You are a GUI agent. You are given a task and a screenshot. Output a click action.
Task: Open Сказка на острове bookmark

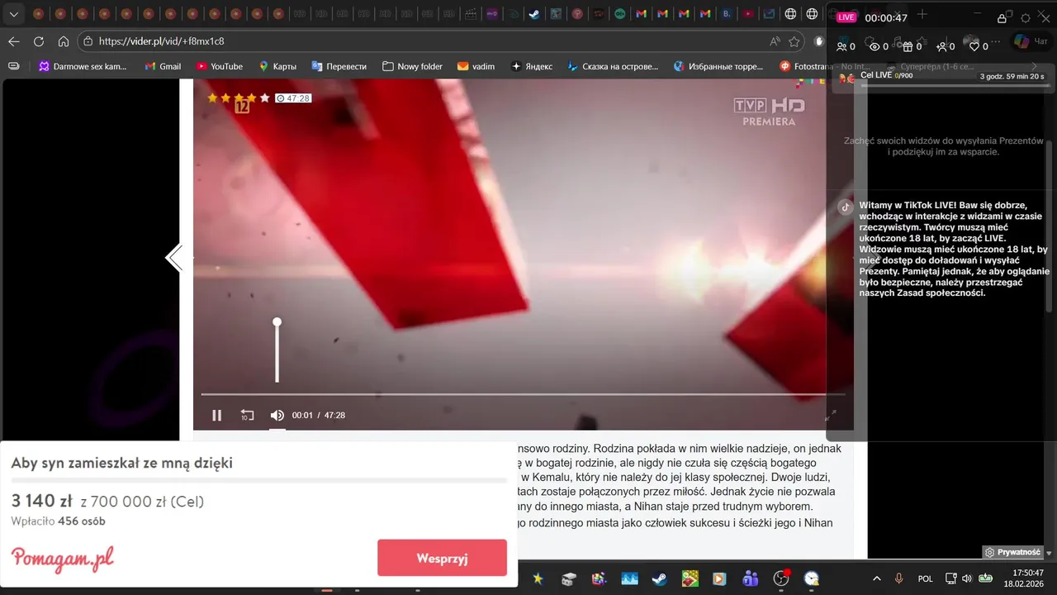(x=612, y=66)
